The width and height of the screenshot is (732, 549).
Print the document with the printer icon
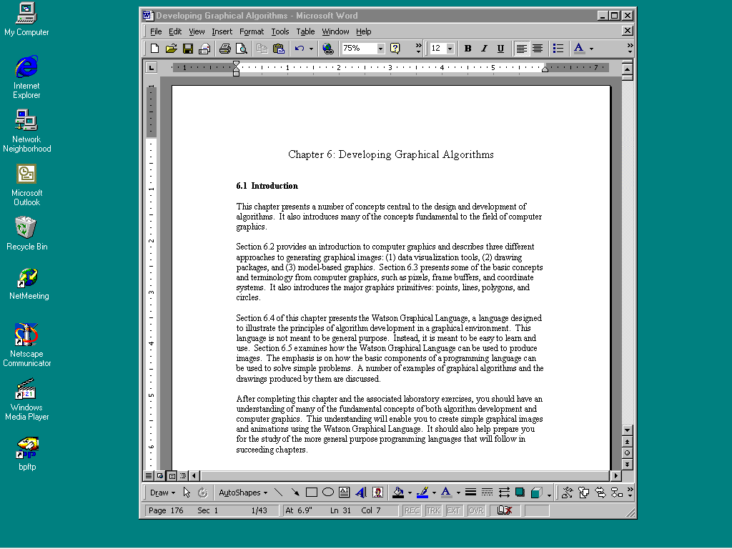[225, 49]
